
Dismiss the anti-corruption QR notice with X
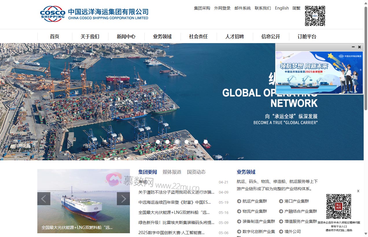click(x=358, y=191)
